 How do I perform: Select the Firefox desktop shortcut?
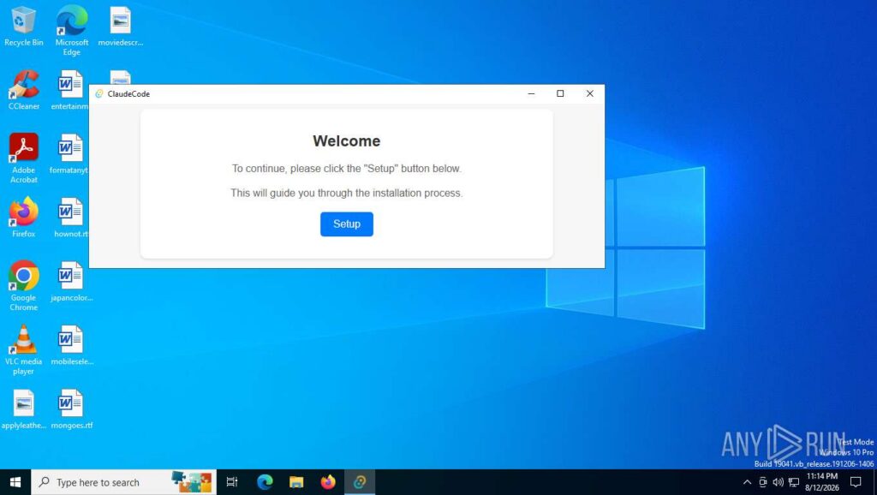click(x=23, y=218)
